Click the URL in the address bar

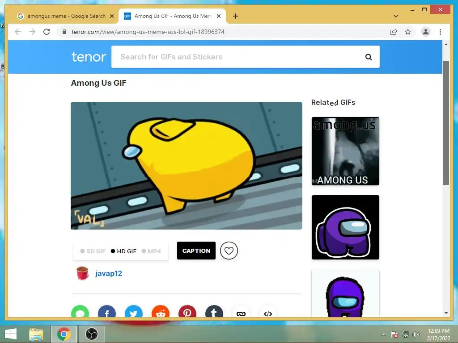click(148, 32)
